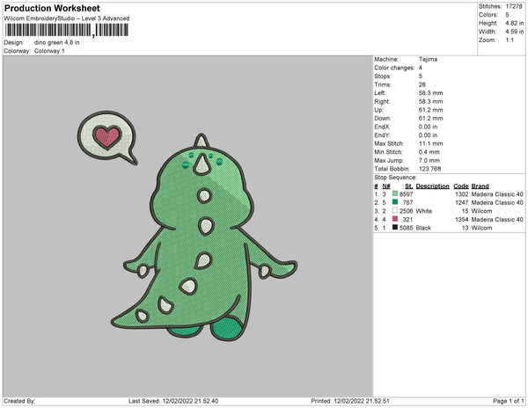Click the 'Down:' label

point(383,118)
